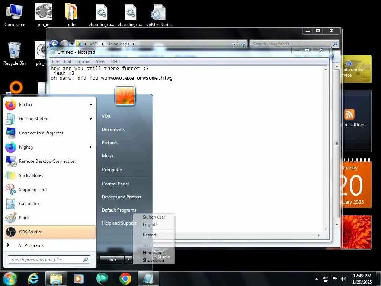
Task: Open Documents from Start menu
Action: point(113,130)
